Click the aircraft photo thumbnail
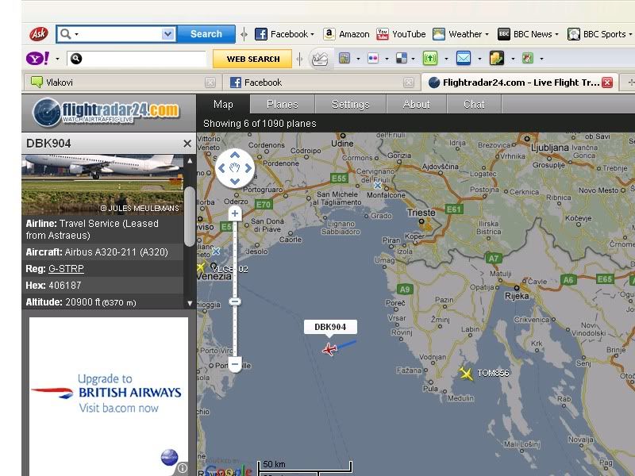The image size is (635, 476). (102, 184)
